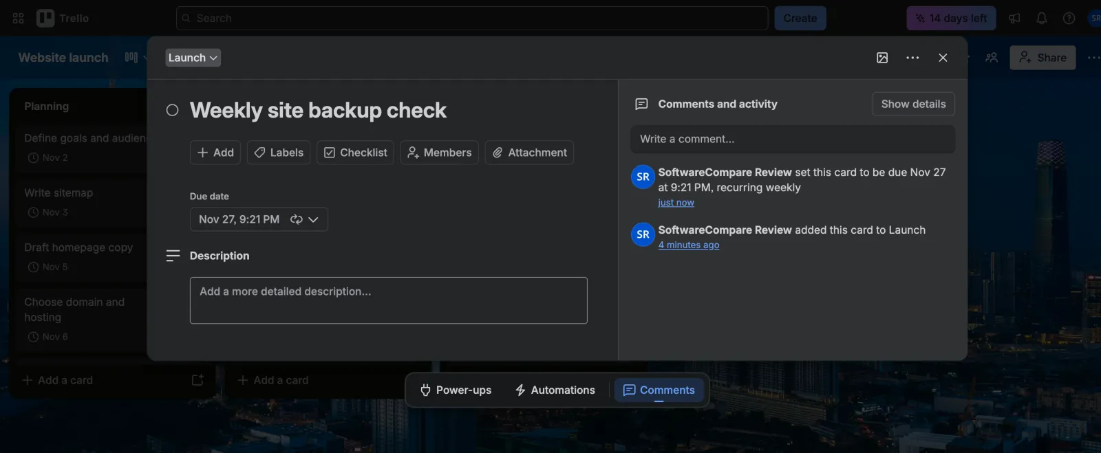Add a Checklist to the card
The height and width of the screenshot is (453, 1101).
(355, 153)
